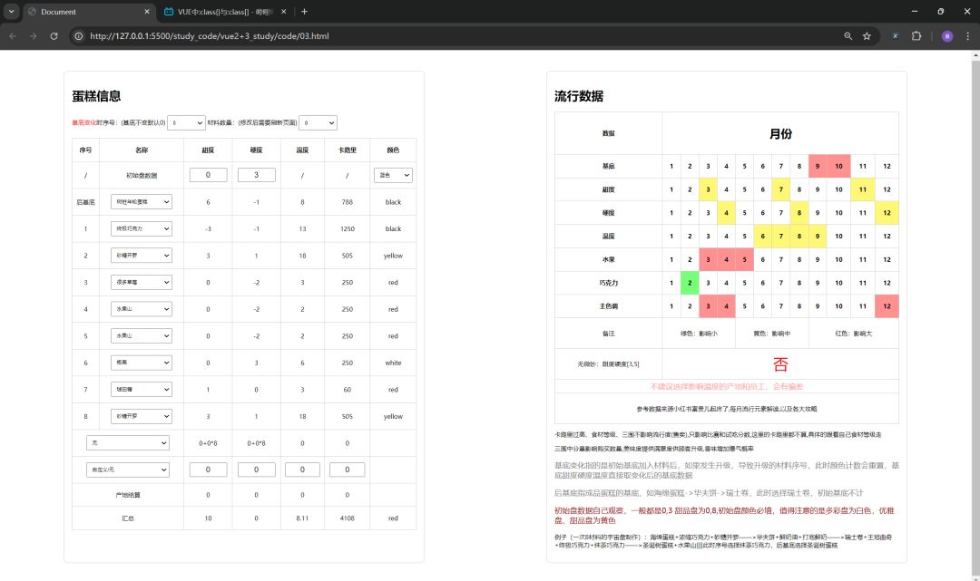This screenshot has width=980, height=581.
Task: Open the name dropdown in row 7
Action: click(x=142, y=390)
